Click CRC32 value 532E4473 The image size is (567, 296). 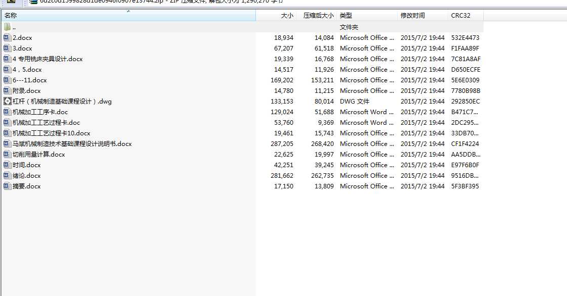[x=465, y=37]
